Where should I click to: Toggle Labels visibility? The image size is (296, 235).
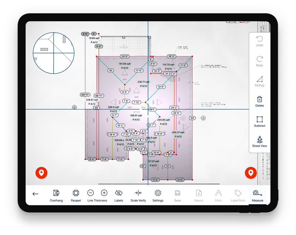(118, 195)
